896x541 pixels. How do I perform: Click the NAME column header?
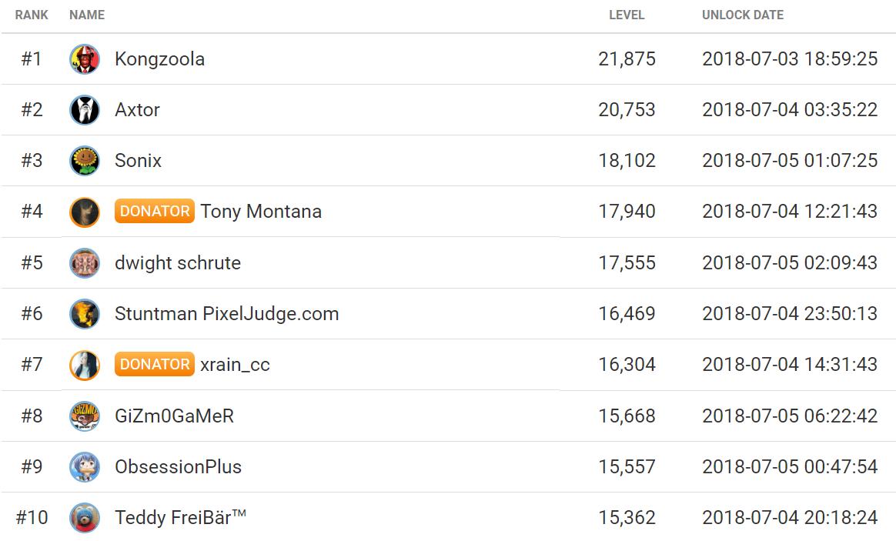point(87,15)
